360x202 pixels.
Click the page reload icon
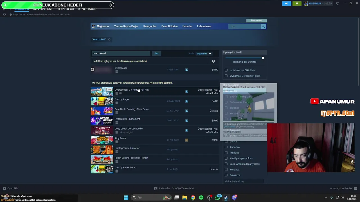tap(4, 14)
